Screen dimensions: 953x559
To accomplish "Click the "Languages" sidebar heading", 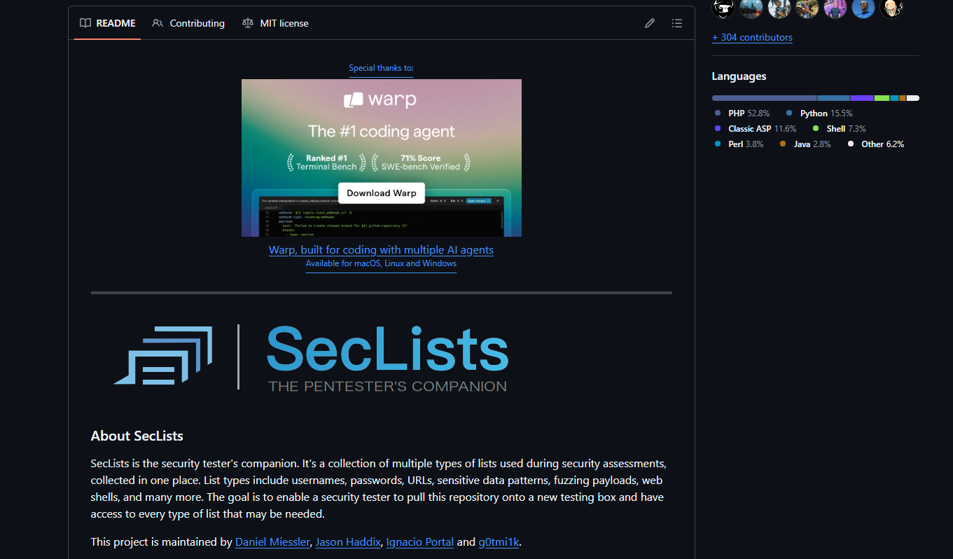I will tap(739, 76).
